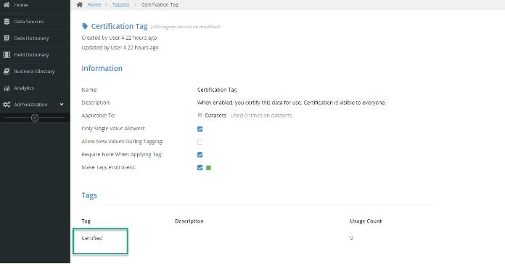Click the Business Glossary book icon
Viewport: 505px width, 264px height.
point(7,72)
